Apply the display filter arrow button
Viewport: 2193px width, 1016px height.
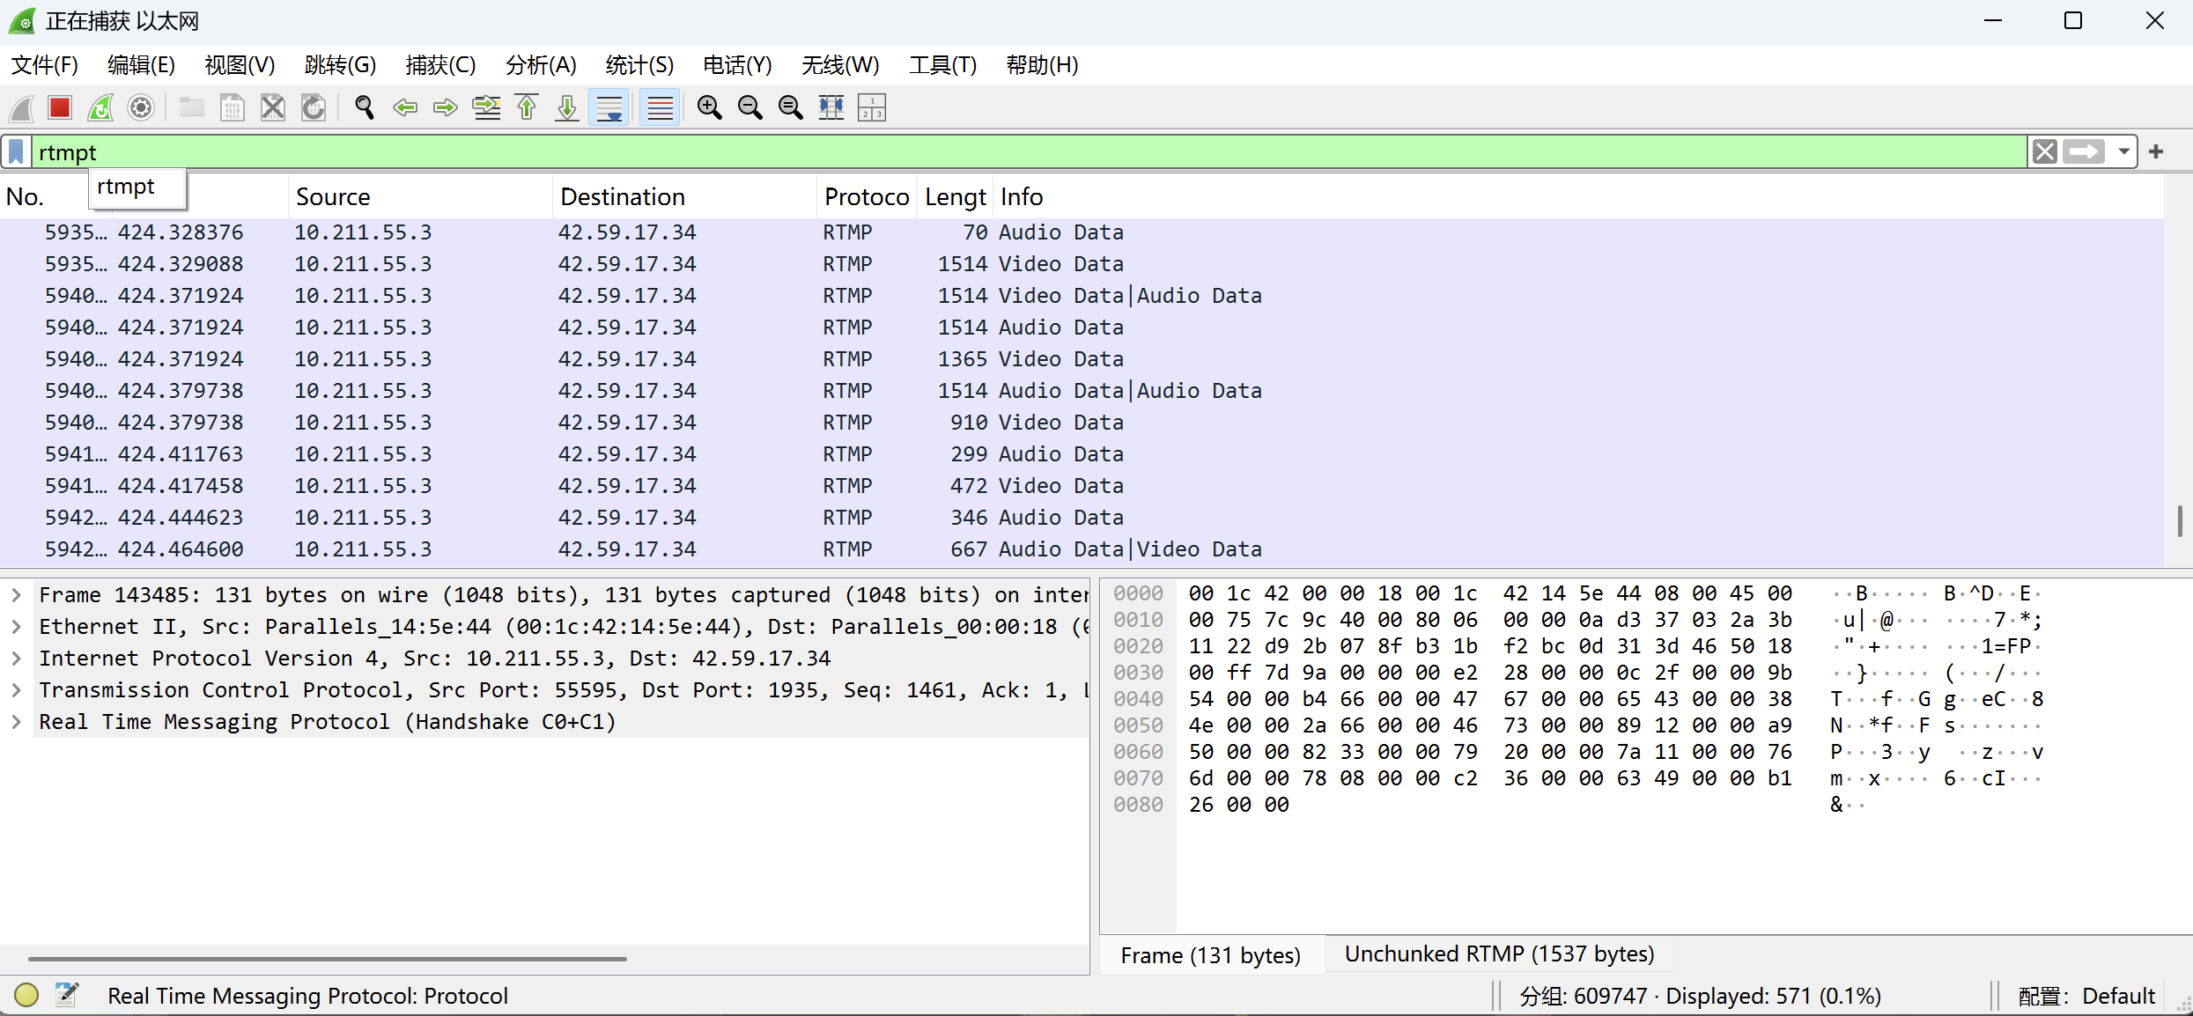click(2084, 152)
